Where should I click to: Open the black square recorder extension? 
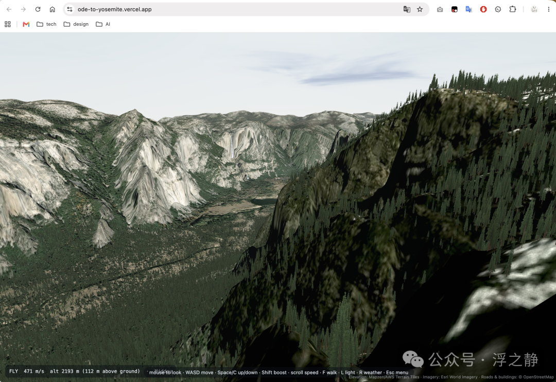(x=454, y=10)
